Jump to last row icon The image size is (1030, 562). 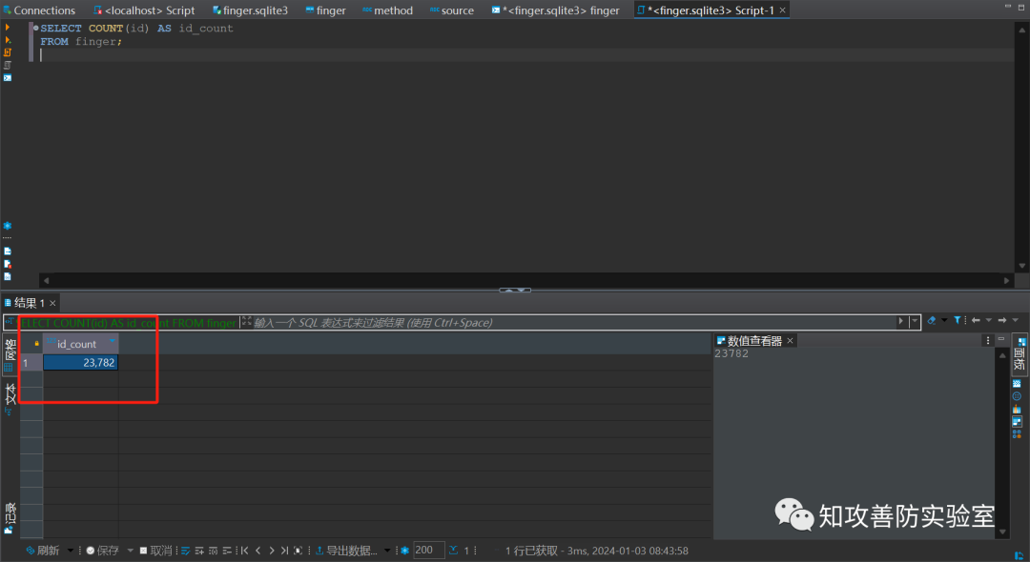click(284, 551)
